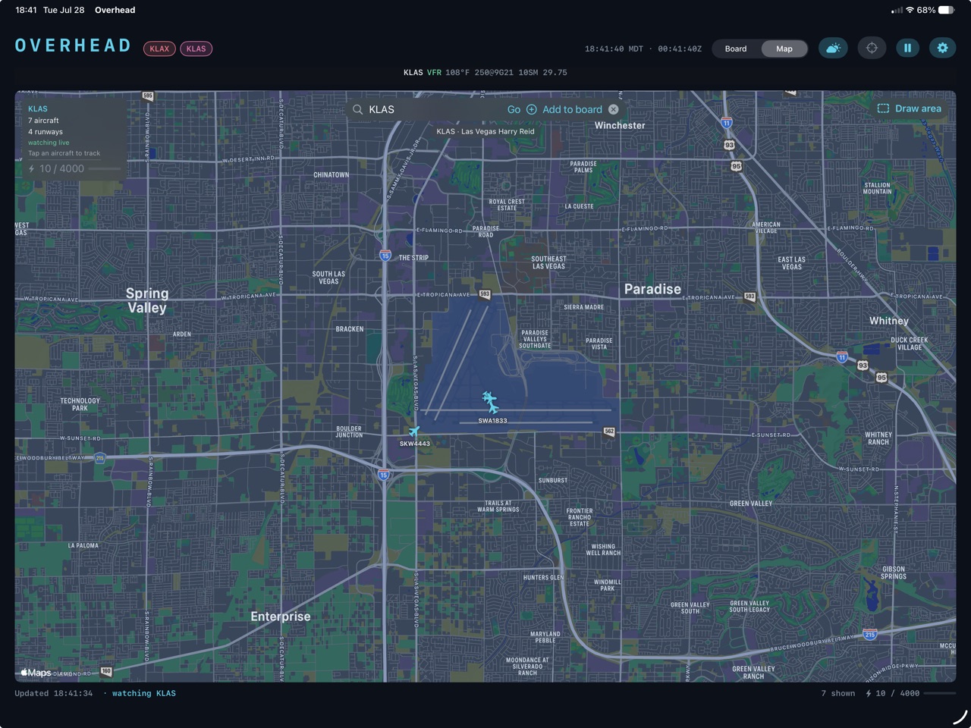The width and height of the screenshot is (971, 728).
Task: Check the Wi-Fi icon in status bar
Action: point(910,10)
